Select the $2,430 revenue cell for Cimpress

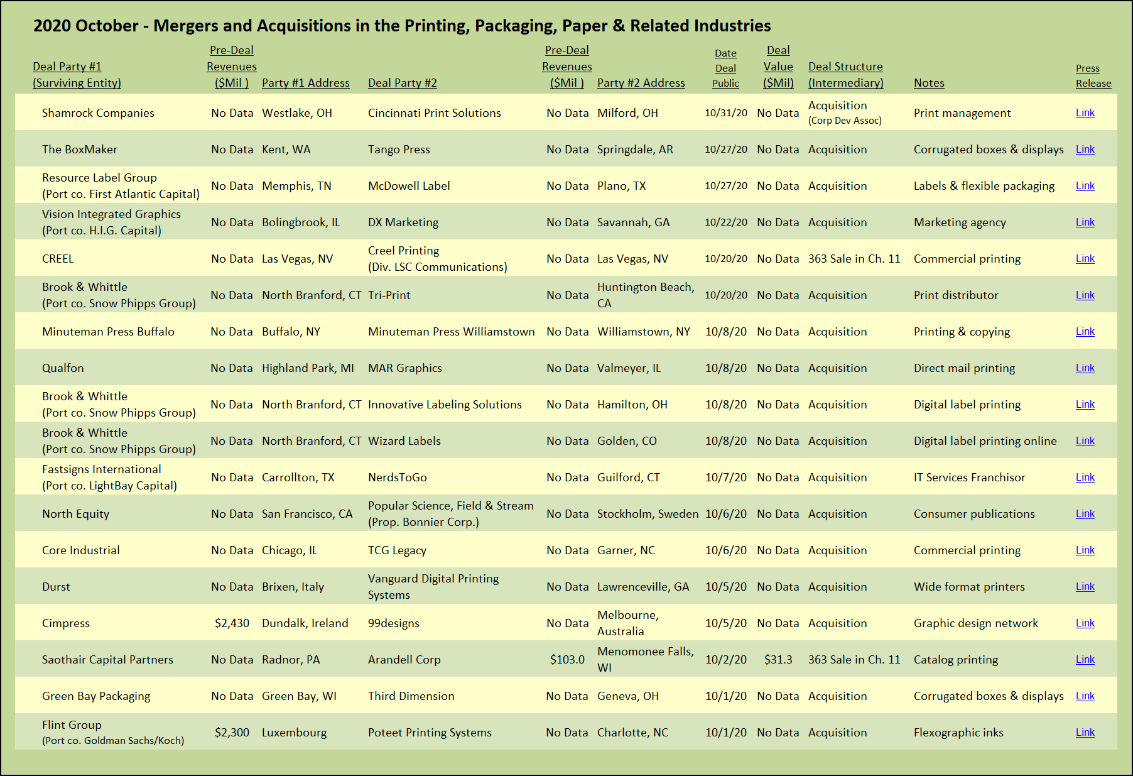232,623
